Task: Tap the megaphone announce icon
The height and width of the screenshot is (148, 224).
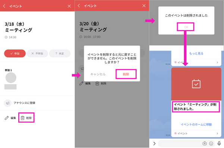Action: [7, 103]
